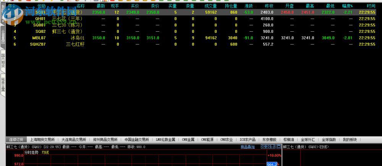Screen dimensions: 382x166
Task: Click the 分时走势 chart label
Action: [x=31, y=152]
